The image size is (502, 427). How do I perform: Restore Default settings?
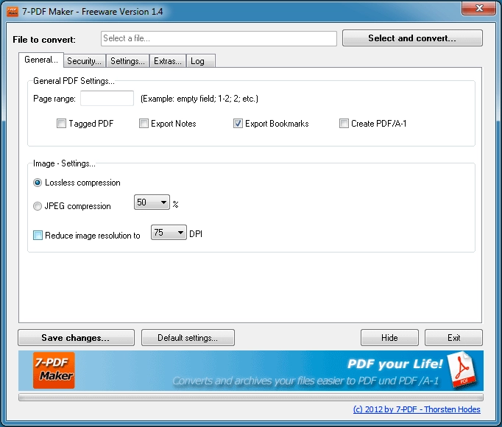[188, 338]
